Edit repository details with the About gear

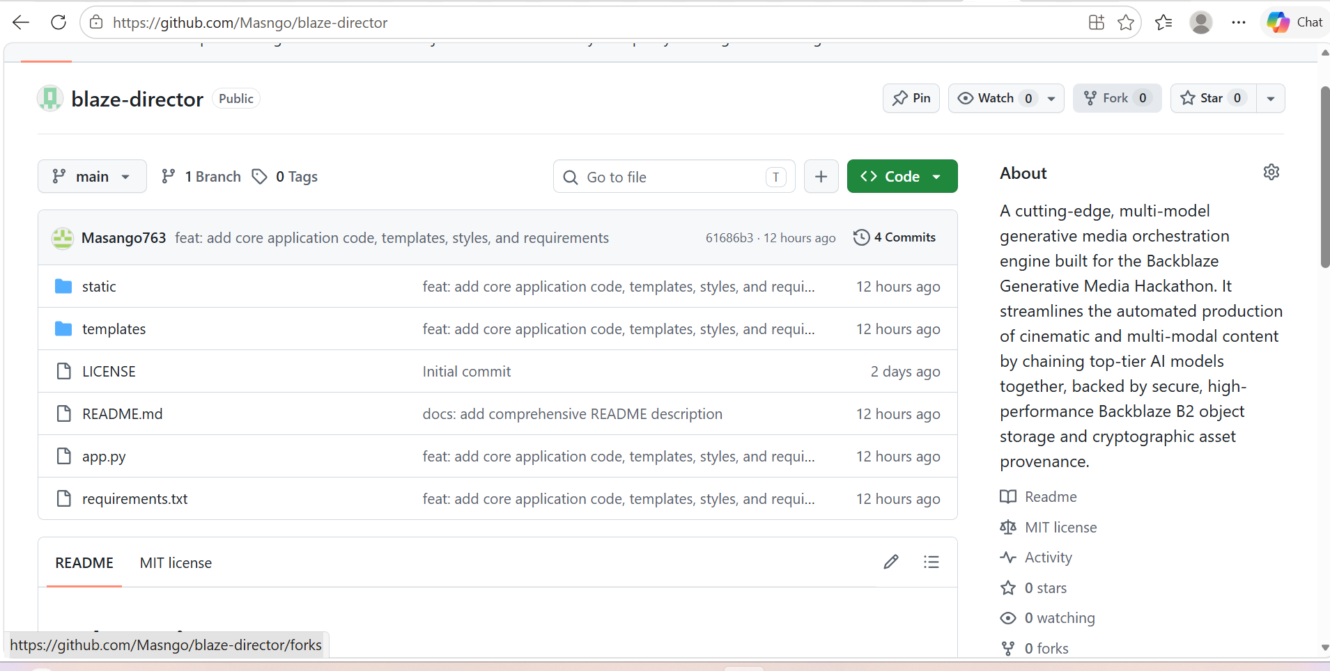point(1271,172)
